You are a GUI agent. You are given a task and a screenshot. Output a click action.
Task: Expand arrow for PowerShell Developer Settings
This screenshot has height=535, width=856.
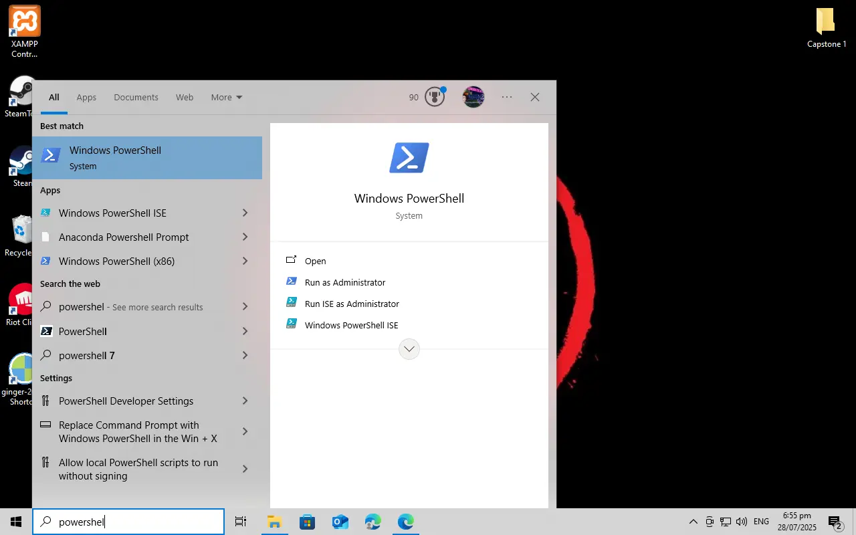tap(245, 401)
